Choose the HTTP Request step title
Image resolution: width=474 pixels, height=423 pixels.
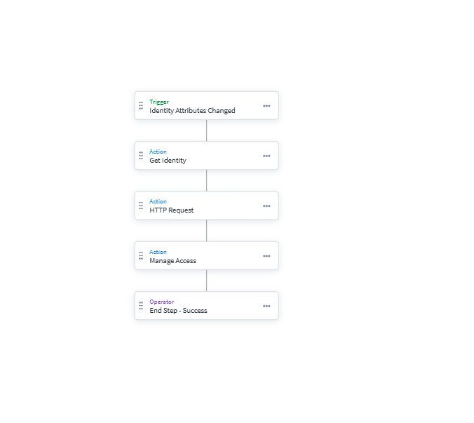click(x=171, y=210)
